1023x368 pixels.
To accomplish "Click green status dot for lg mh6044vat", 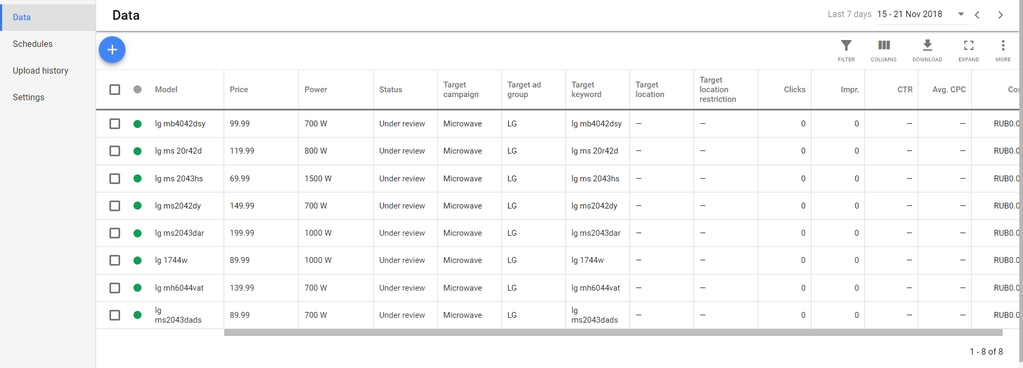I will point(137,288).
